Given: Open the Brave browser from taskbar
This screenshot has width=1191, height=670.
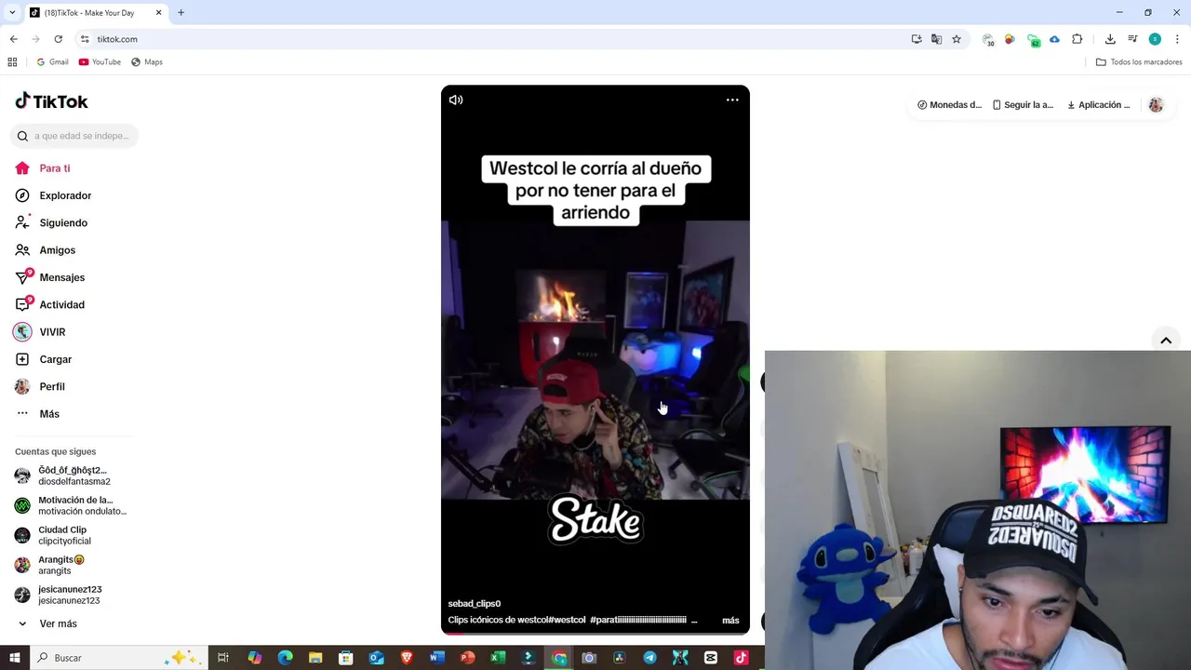Looking at the screenshot, I should point(407,658).
